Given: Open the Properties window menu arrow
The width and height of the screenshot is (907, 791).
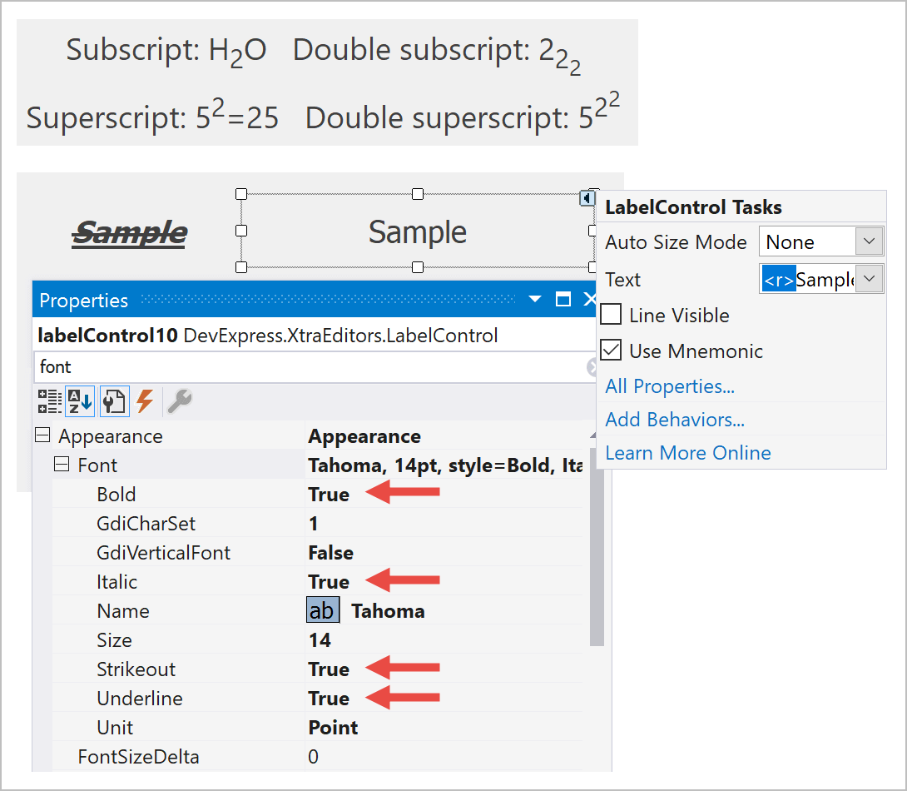Looking at the screenshot, I should [535, 298].
